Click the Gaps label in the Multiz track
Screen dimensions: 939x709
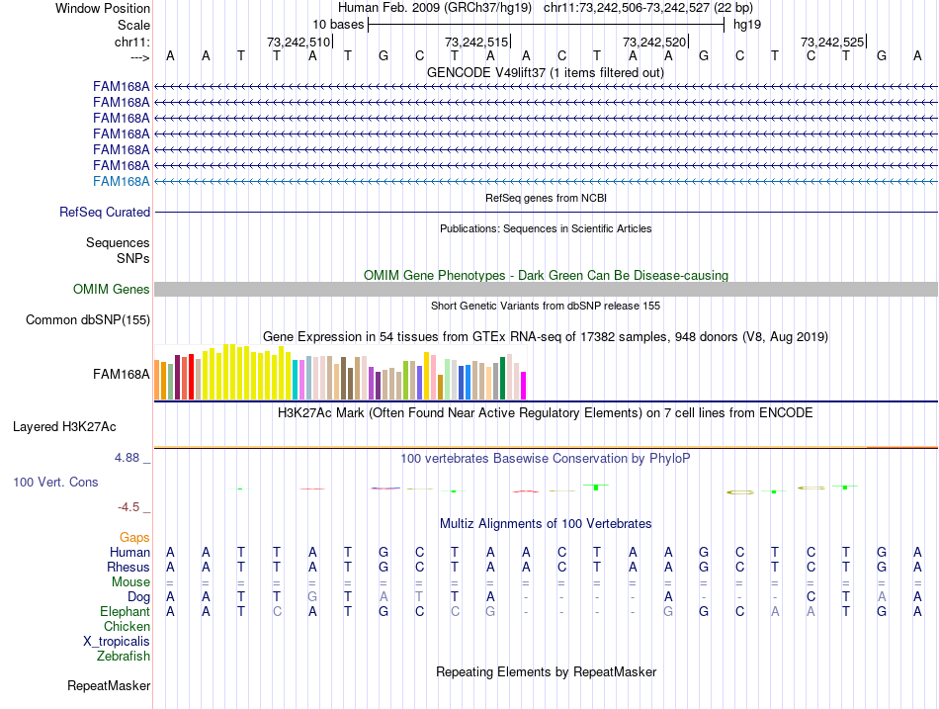pos(134,537)
